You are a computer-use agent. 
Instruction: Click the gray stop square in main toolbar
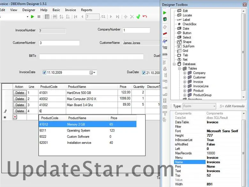39,17
